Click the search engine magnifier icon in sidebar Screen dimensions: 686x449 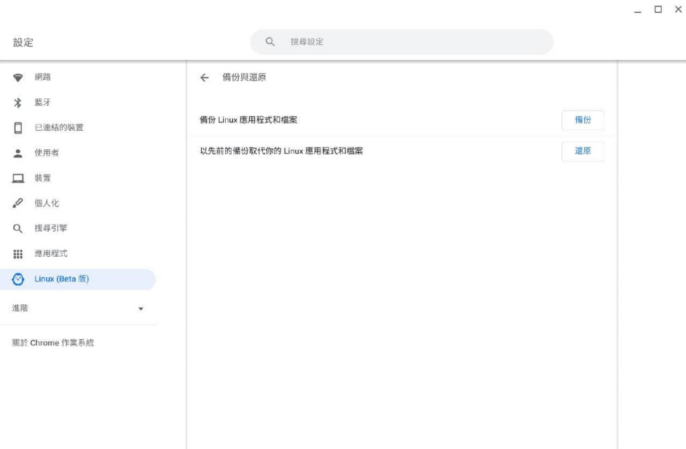click(18, 229)
